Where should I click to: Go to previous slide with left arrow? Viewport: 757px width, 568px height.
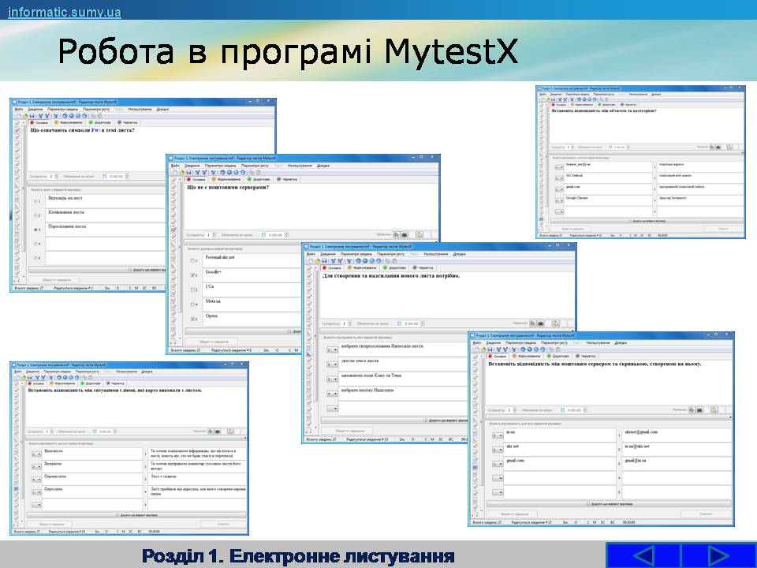click(643, 555)
